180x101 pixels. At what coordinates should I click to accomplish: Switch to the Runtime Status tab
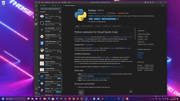pos(117,26)
